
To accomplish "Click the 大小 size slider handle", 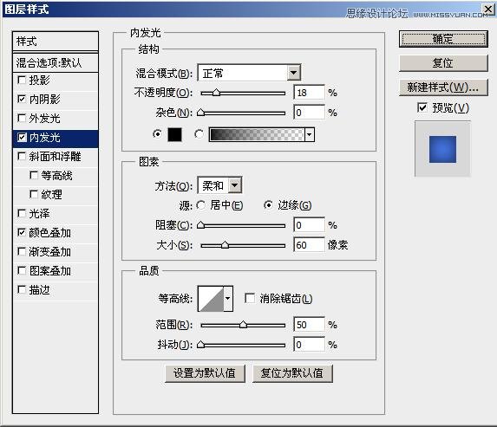I will point(225,245).
